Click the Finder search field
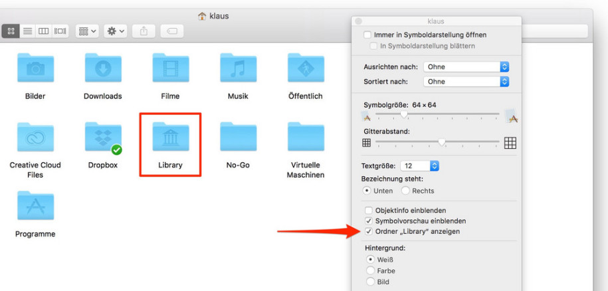This screenshot has height=291, width=608. click(554, 31)
